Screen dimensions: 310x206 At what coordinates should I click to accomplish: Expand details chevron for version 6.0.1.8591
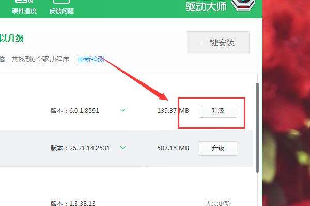point(123,110)
